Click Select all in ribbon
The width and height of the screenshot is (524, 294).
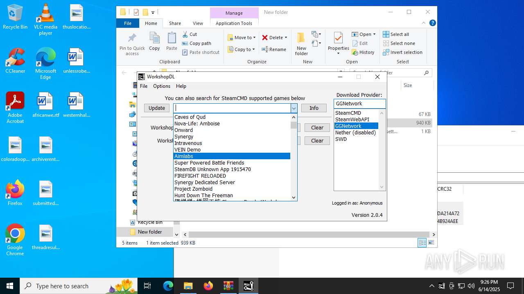395,34
